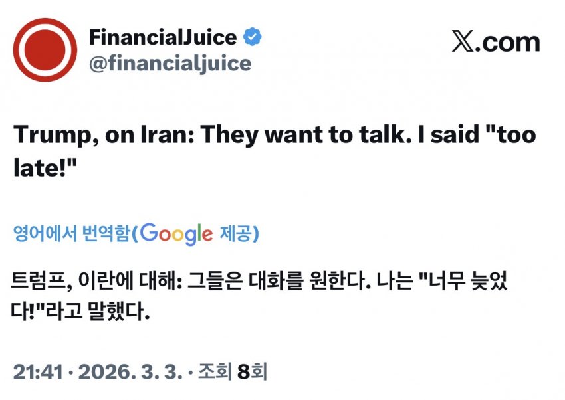Open the @financialjuice handle link
This screenshot has width=565, height=400.
coord(170,63)
